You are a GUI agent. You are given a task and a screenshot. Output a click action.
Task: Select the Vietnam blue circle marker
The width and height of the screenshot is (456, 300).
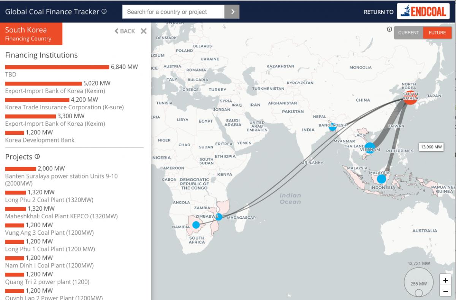pyautogui.click(x=370, y=148)
